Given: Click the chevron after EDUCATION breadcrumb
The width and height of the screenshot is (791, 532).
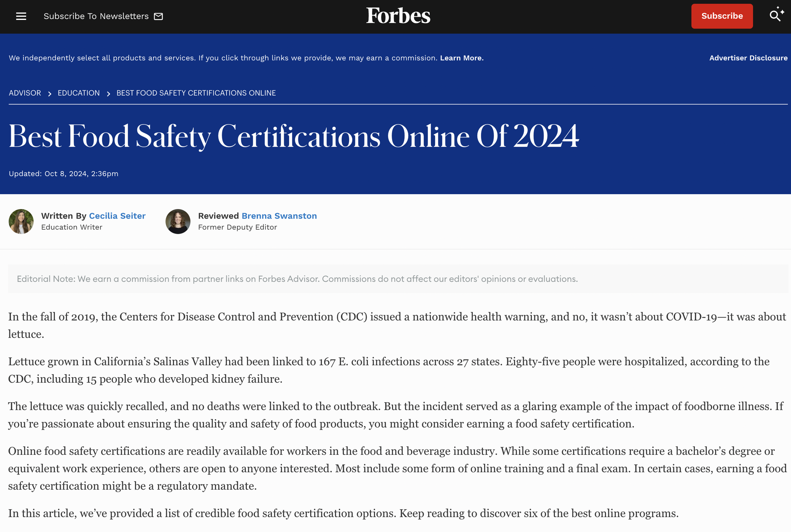Looking at the screenshot, I should pos(108,93).
